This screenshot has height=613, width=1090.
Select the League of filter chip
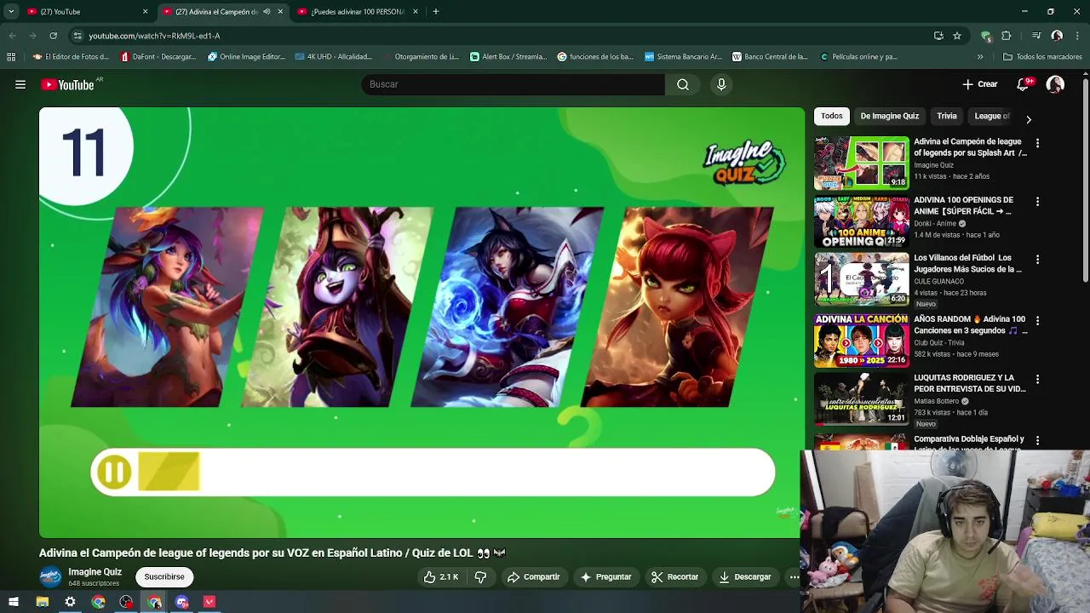point(992,116)
